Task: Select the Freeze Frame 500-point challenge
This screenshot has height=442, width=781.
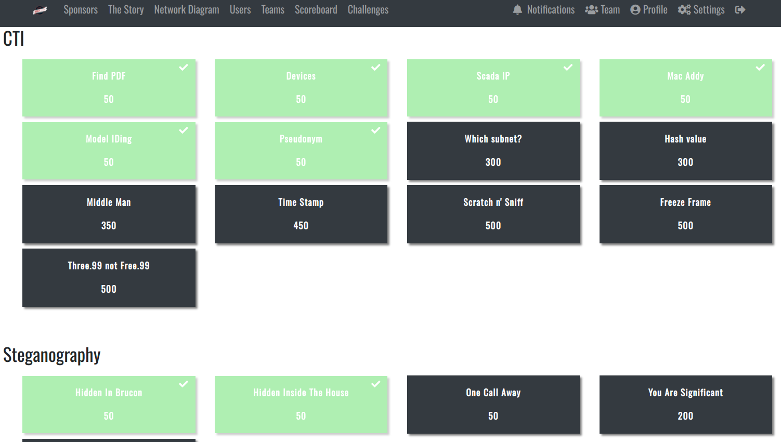Action: tap(685, 214)
